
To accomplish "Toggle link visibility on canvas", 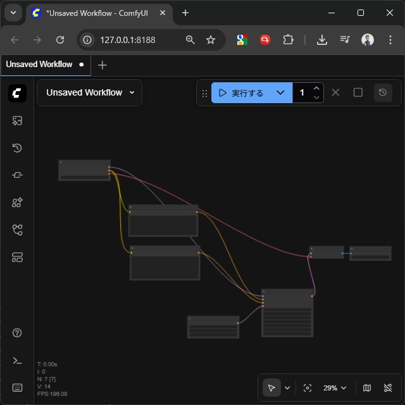I will point(388,388).
